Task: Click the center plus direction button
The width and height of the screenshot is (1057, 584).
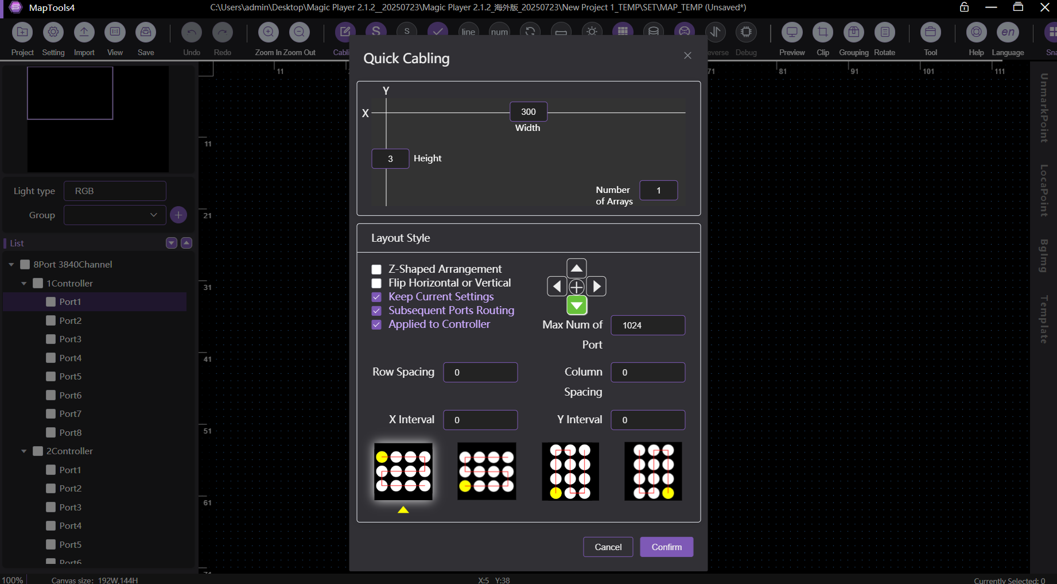Action: pos(577,287)
